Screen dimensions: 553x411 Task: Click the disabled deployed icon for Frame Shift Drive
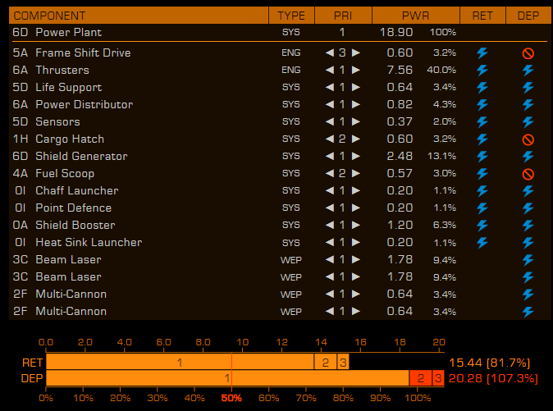(x=528, y=53)
